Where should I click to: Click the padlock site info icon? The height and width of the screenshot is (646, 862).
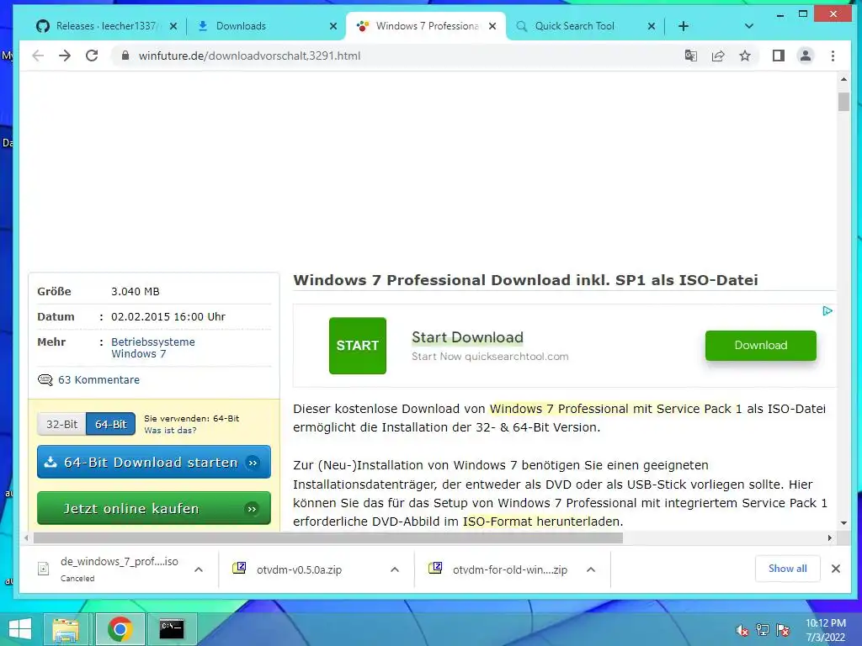point(125,56)
